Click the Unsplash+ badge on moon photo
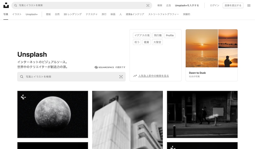Viewport: 255px width, 149px height. 23,97
